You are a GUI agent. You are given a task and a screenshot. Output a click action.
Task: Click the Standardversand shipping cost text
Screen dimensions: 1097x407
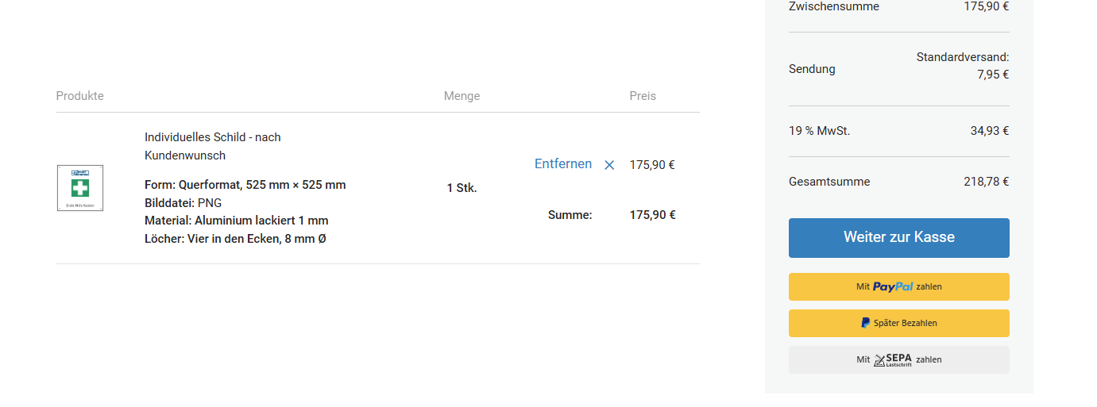(963, 66)
